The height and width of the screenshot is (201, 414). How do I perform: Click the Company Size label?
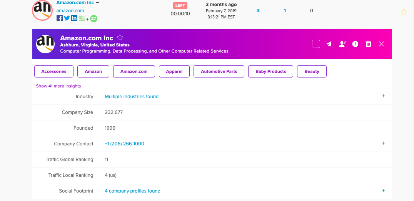pyautogui.click(x=77, y=112)
